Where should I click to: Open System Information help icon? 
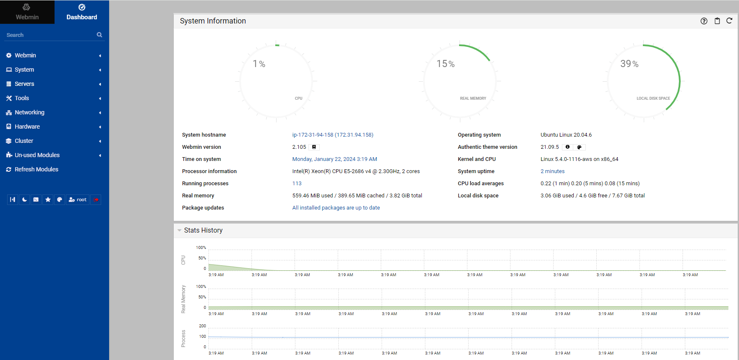[704, 21]
